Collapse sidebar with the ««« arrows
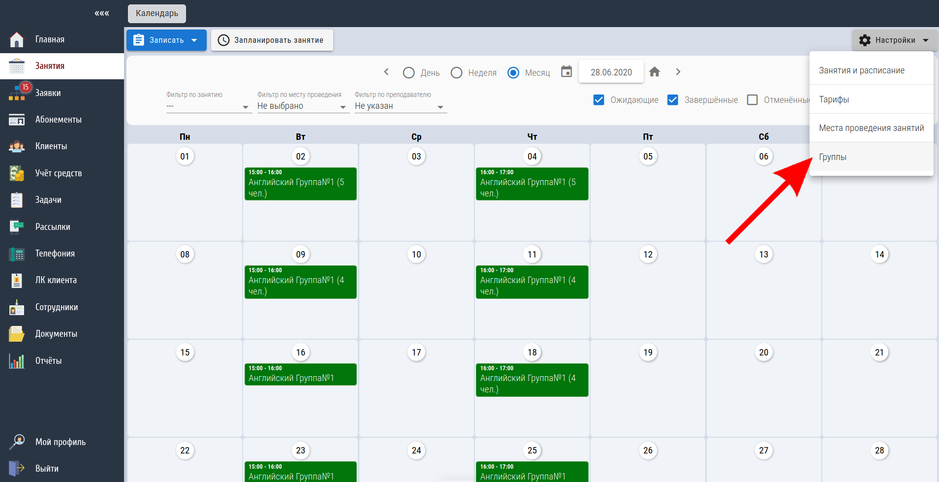Viewport: 939px width, 482px height. pos(102,13)
